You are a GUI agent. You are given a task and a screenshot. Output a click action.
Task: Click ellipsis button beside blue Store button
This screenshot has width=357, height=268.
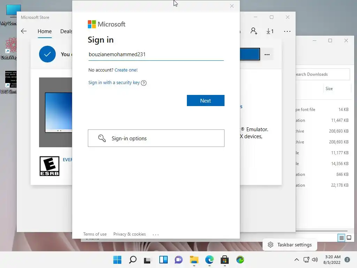point(267,54)
